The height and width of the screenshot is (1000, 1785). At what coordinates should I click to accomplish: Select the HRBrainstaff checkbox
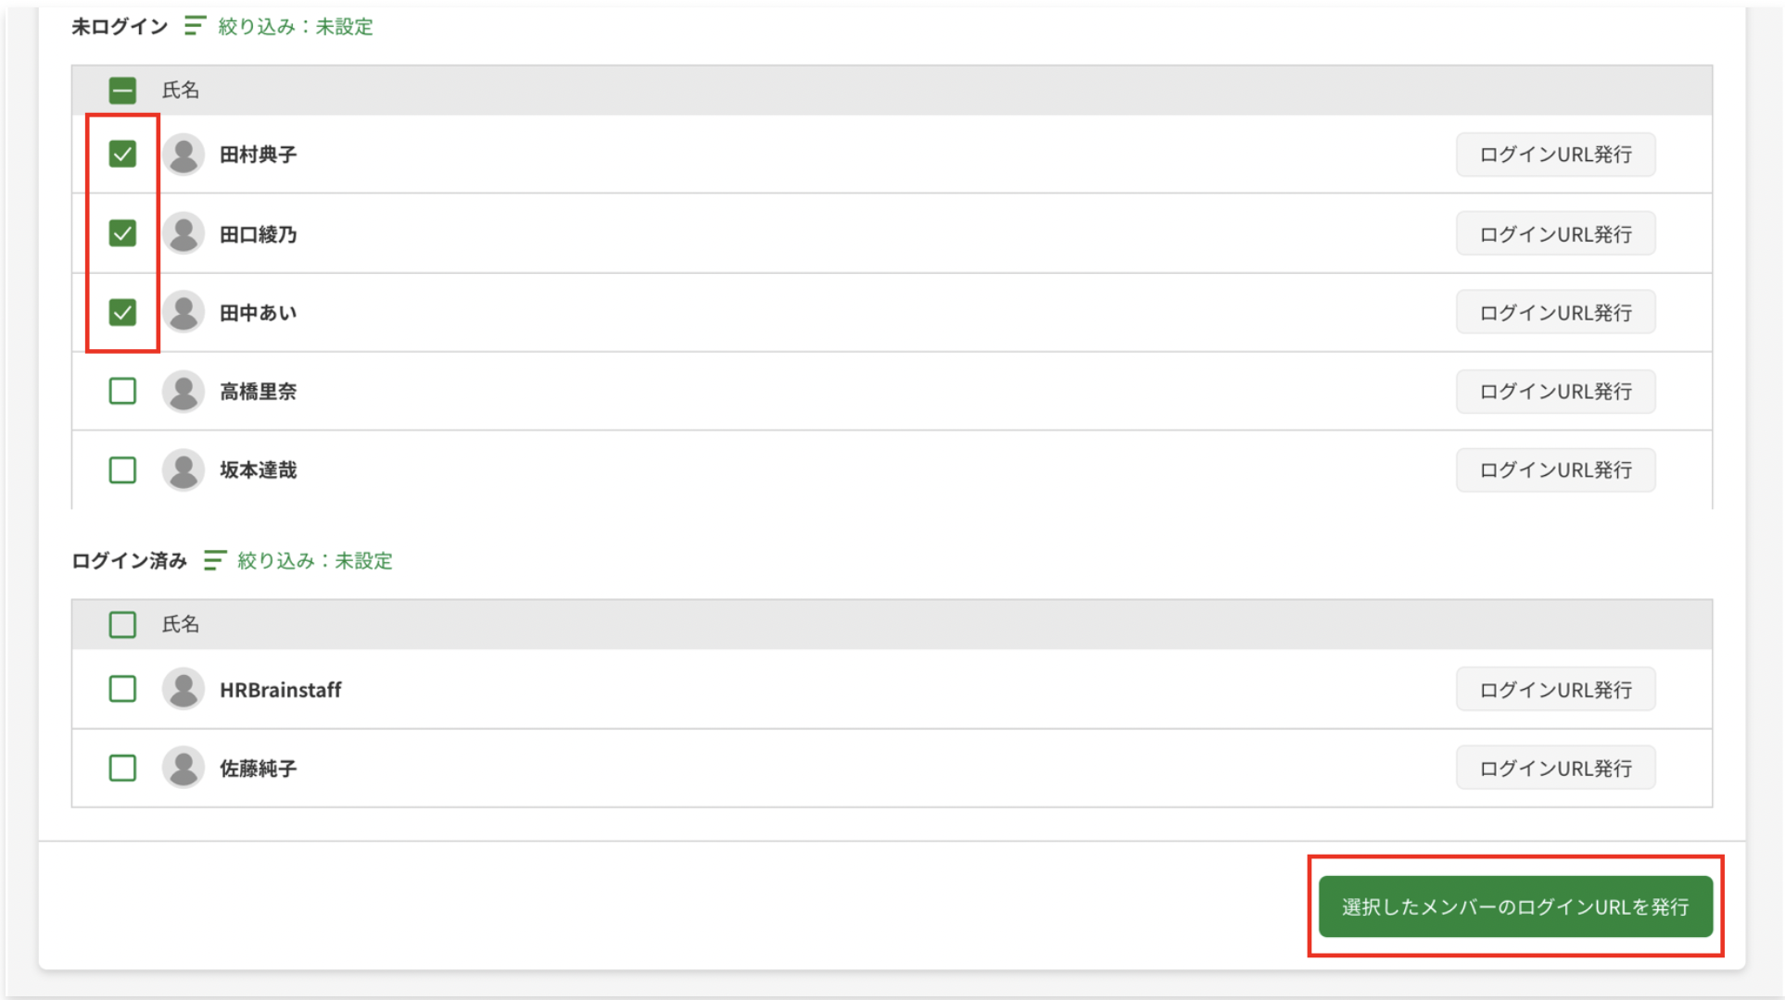(x=122, y=690)
